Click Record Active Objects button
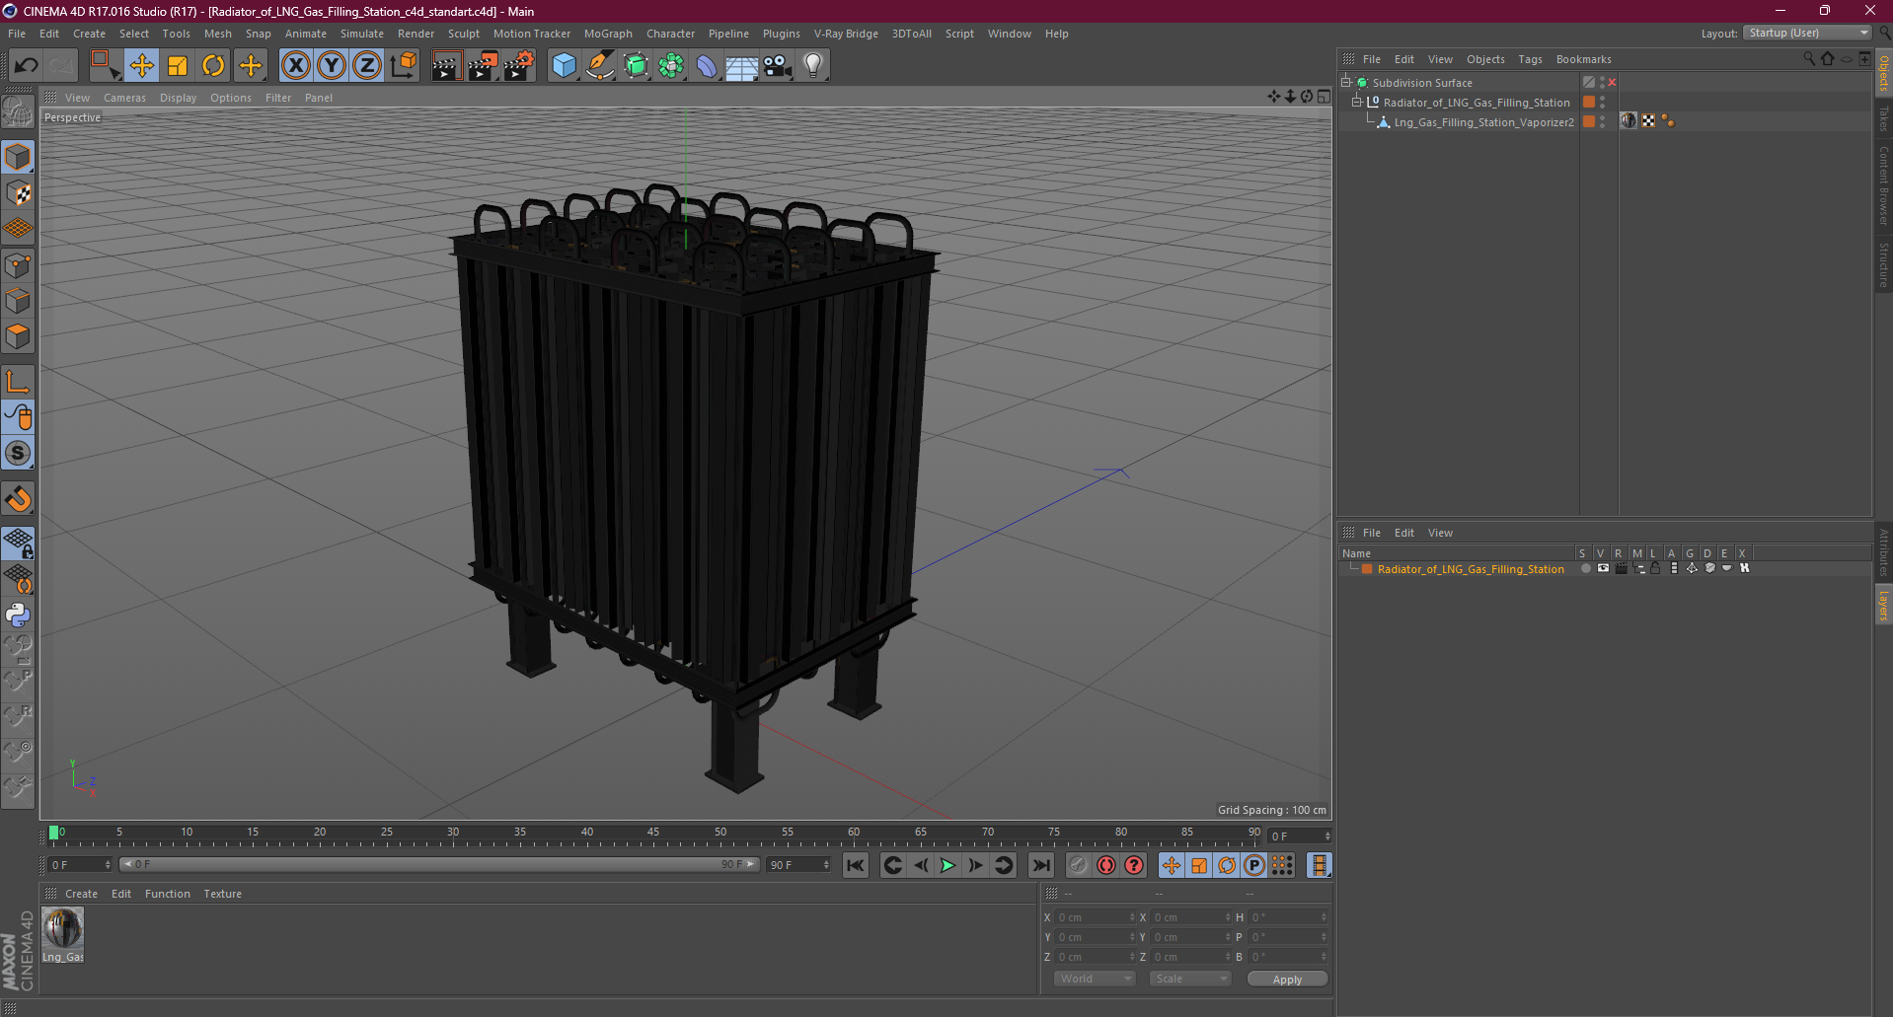The image size is (1893, 1017). point(1078,865)
